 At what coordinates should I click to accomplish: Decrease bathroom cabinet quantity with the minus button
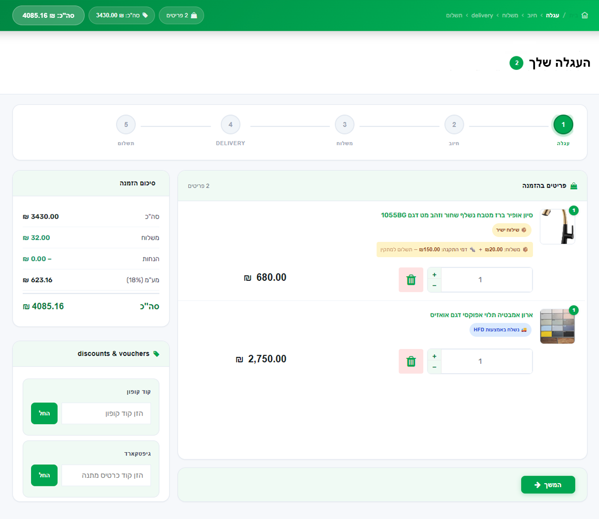(434, 367)
